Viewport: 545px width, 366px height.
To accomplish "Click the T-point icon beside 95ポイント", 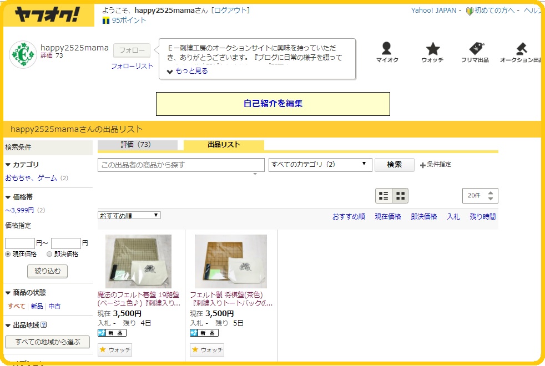I will tap(106, 21).
